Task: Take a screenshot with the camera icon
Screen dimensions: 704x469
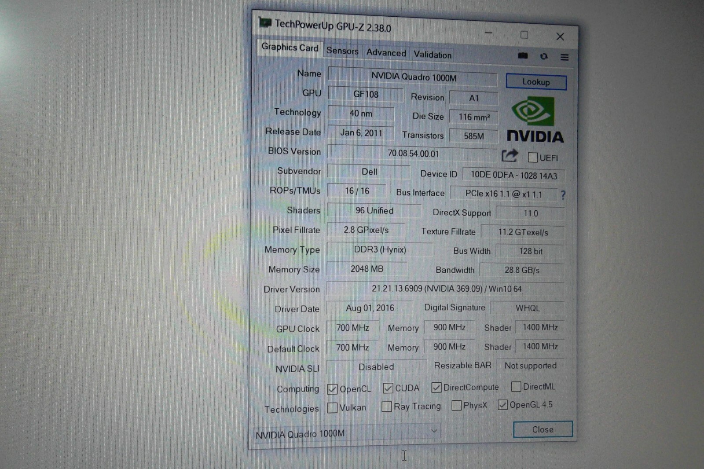Action: (x=523, y=56)
